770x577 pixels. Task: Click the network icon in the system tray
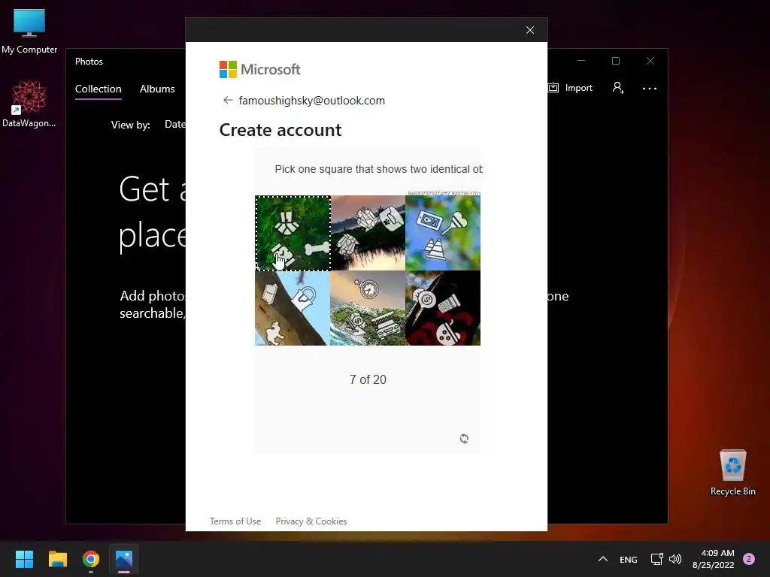(656, 559)
